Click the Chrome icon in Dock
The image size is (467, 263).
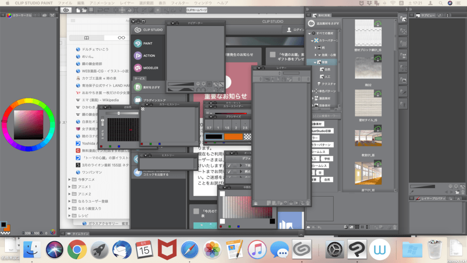77,249
